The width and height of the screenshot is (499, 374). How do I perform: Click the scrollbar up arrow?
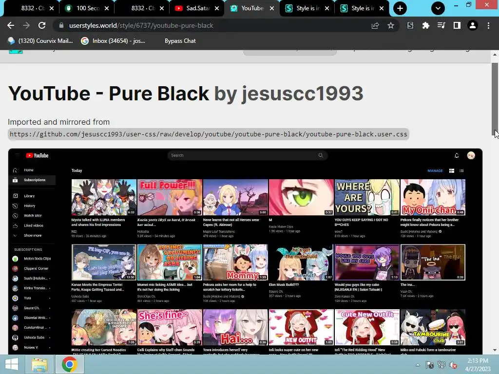click(x=495, y=55)
